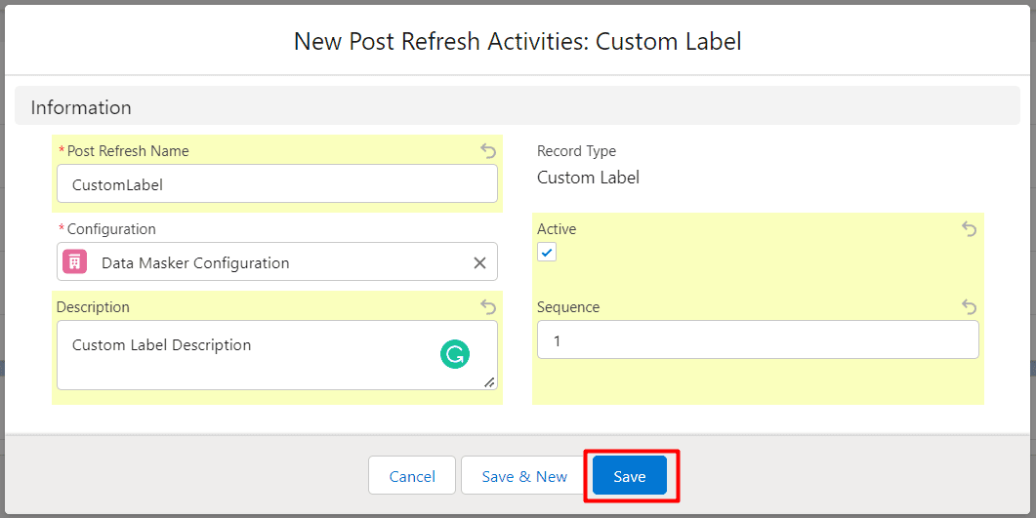Viewport: 1036px width, 518px height.
Task: Select the Sequence number field
Action: 758,340
